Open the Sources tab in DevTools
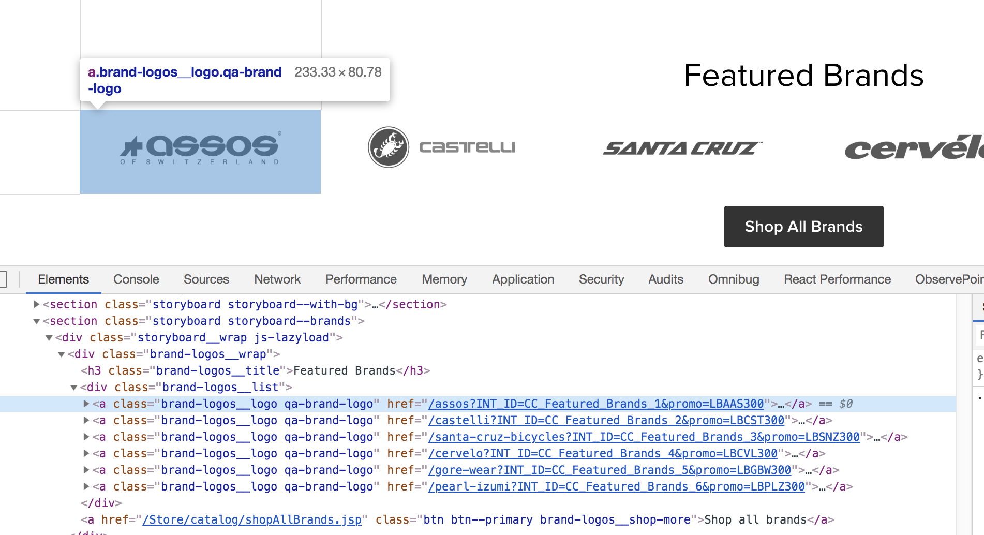Image resolution: width=984 pixels, height=535 pixels. coord(206,279)
